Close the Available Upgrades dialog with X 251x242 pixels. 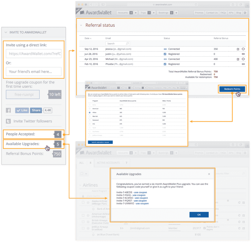209,174
